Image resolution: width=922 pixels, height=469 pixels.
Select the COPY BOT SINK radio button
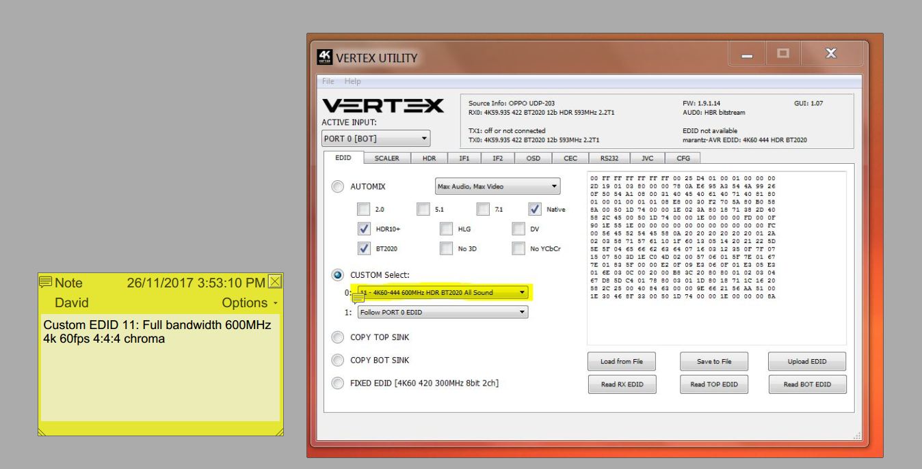[337, 360]
